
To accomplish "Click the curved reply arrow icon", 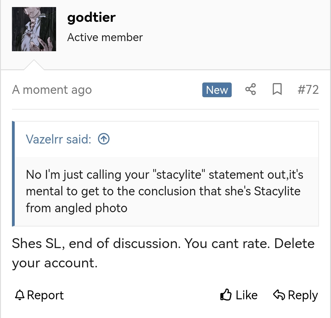I will tap(279, 295).
